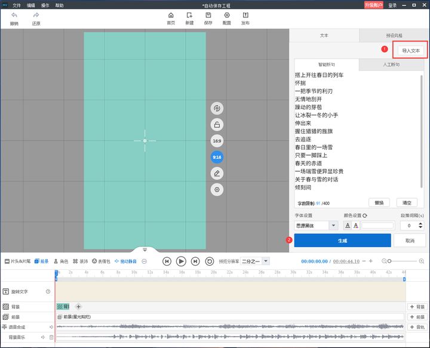Click the 取消 button
This screenshot has width=430, height=348.
(x=410, y=241)
